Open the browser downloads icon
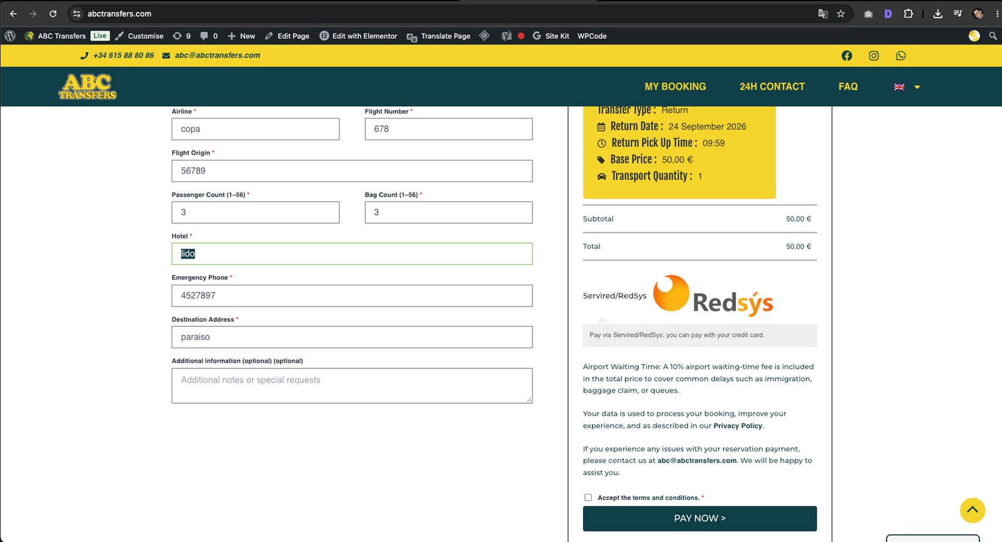The image size is (1002, 542). point(937,14)
